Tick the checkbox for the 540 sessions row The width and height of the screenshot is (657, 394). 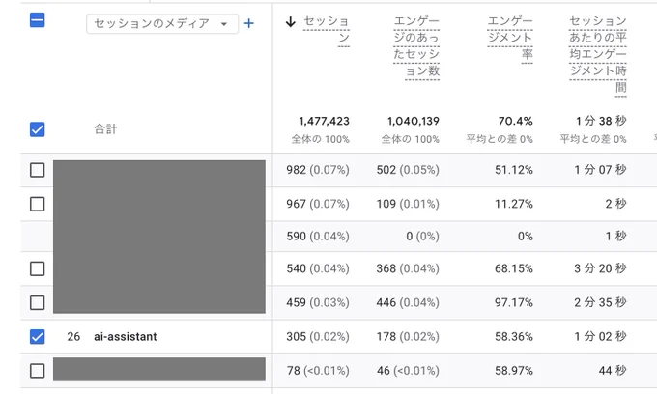point(38,268)
